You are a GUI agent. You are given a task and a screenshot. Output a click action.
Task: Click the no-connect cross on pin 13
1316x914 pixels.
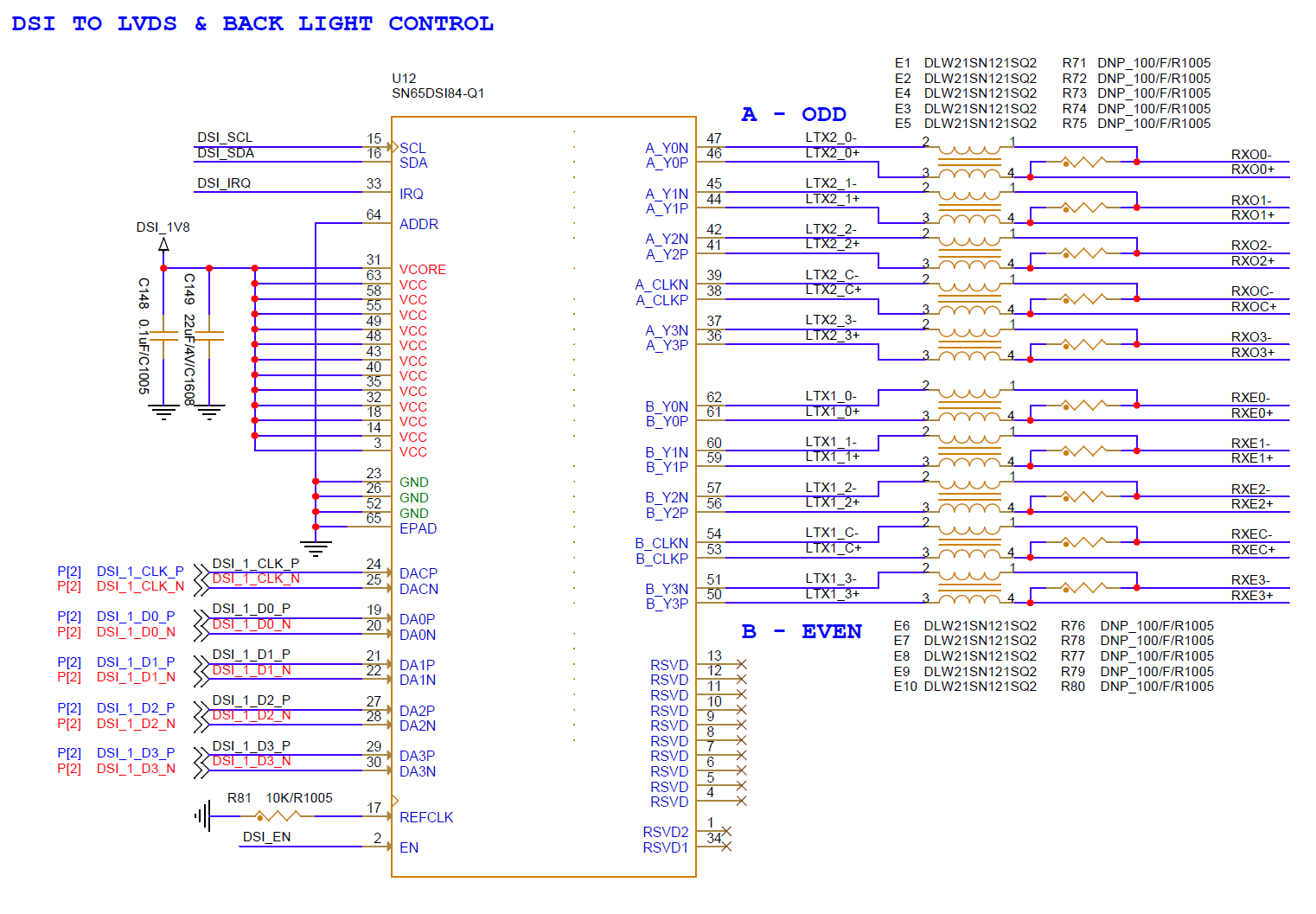pos(741,664)
